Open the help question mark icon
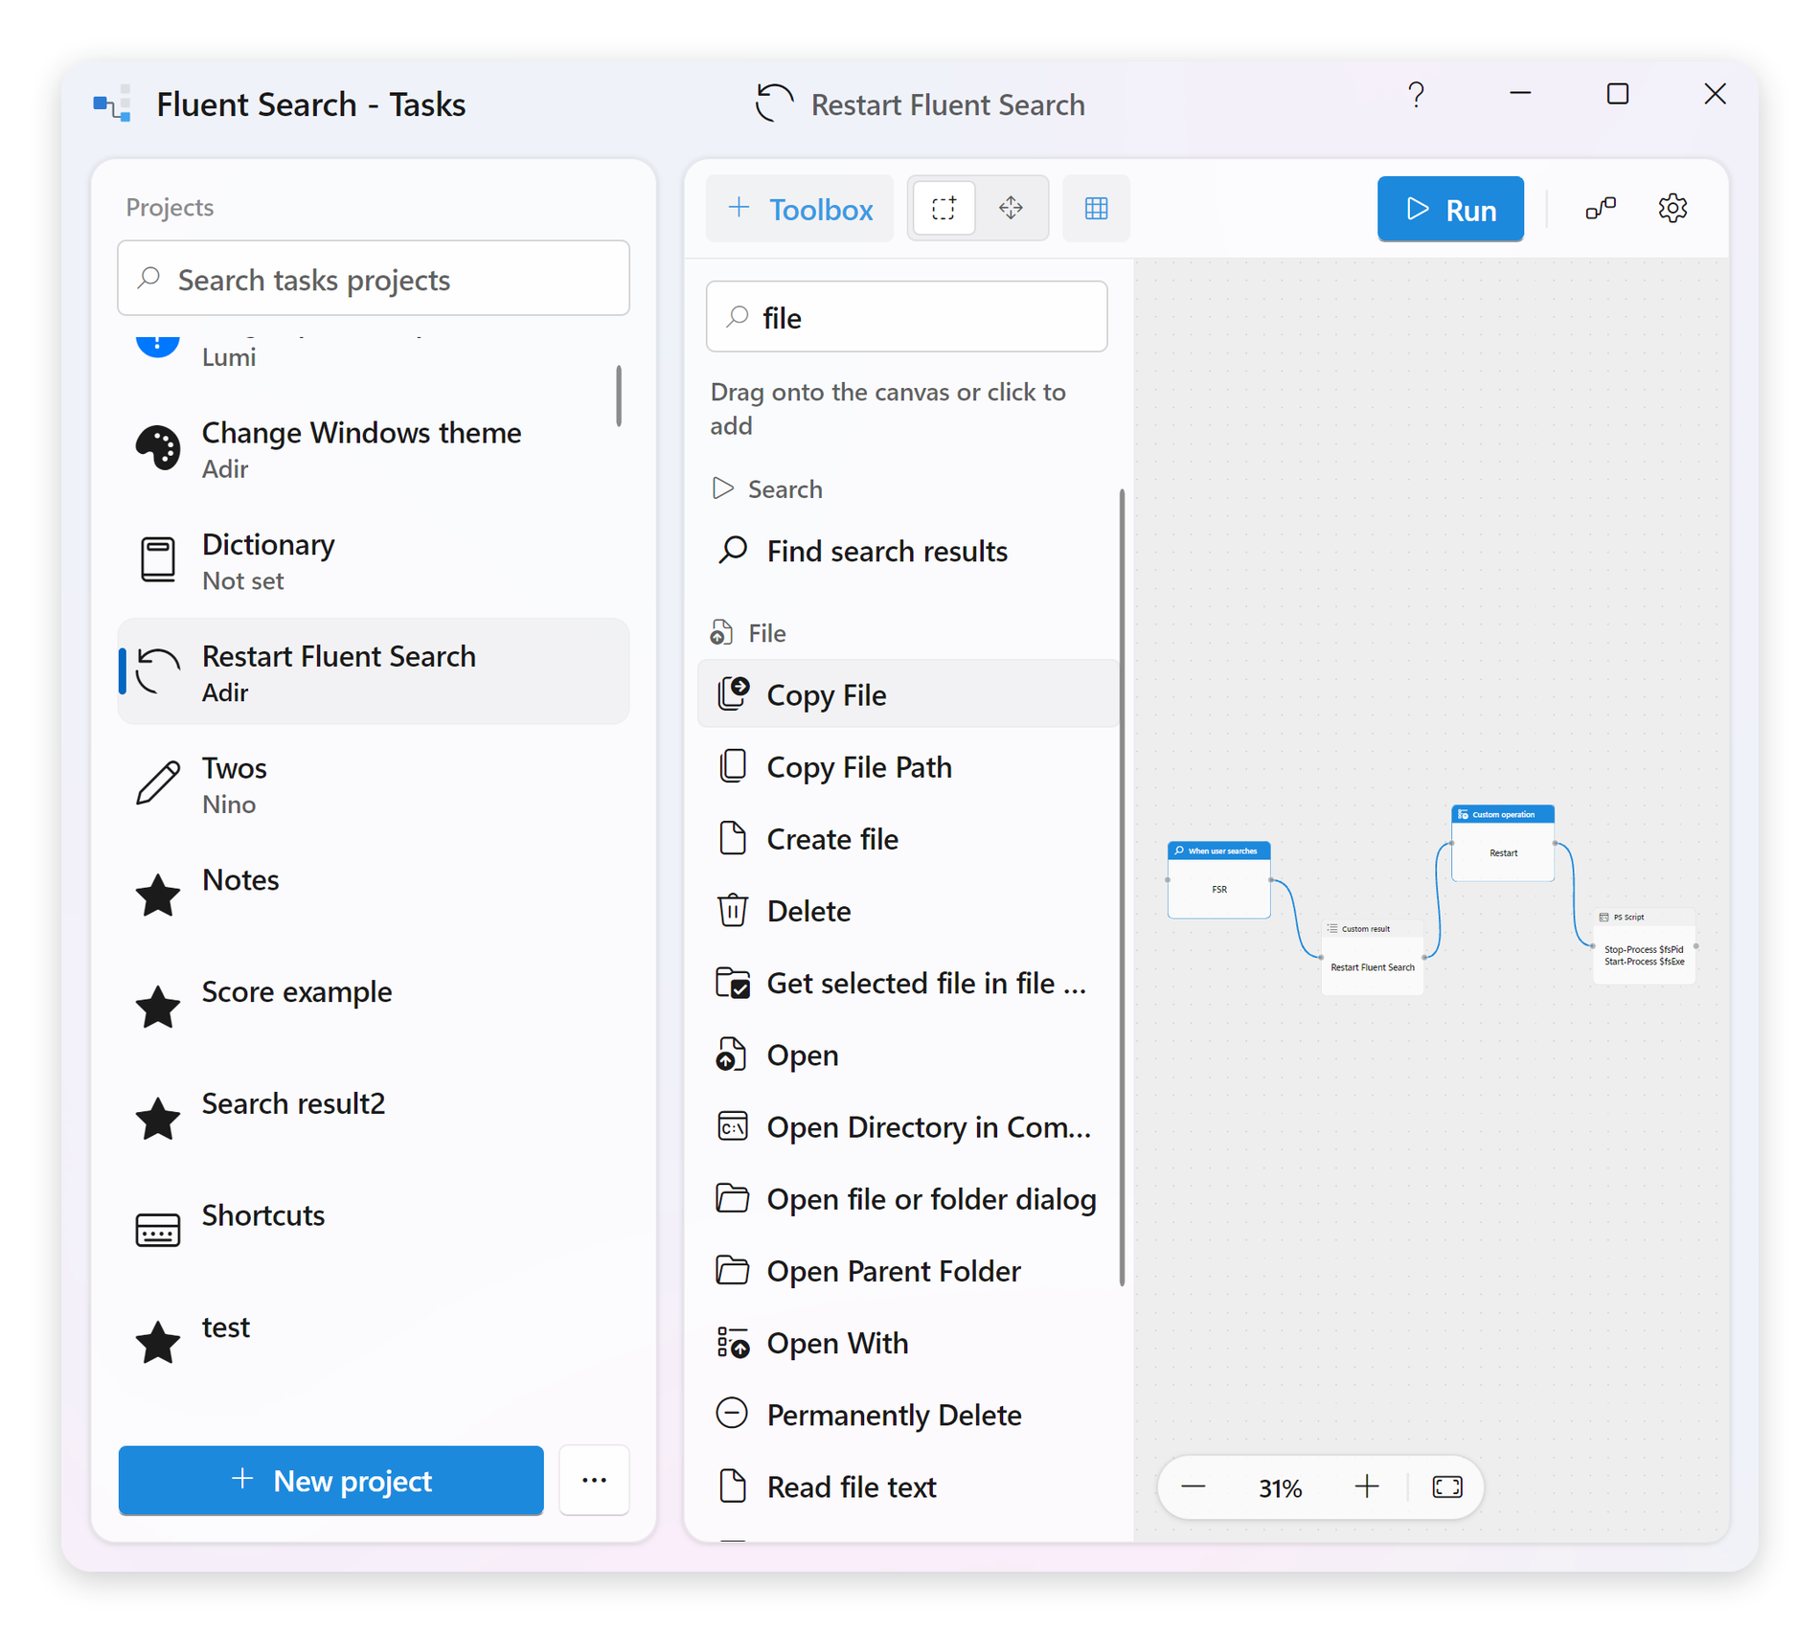Image resolution: width=1820 pixels, height=1633 pixels. [1416, 94]
